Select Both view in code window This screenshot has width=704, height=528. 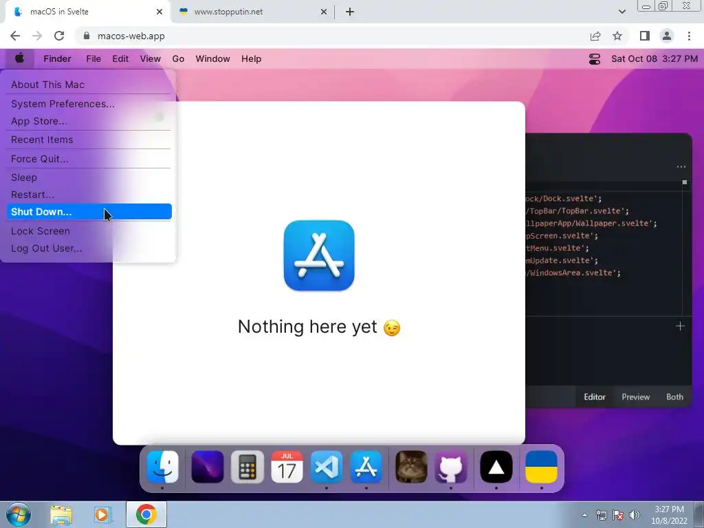click(x=674, y=397)
